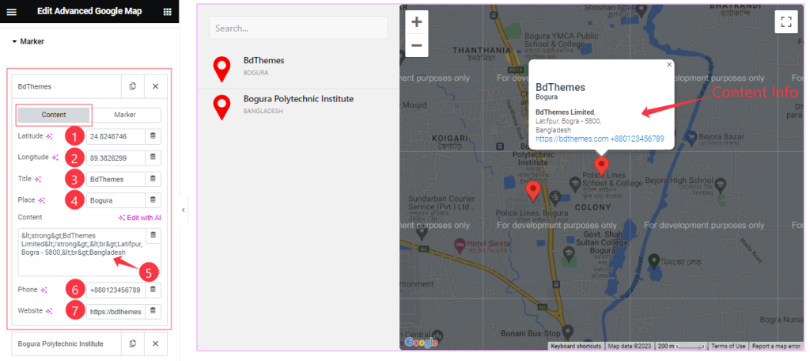Collapse the Marker section

click(28, 41)
